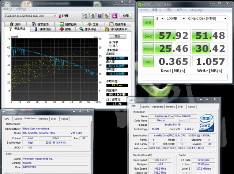Click the 4K write result 1.057

click(x=210, y=61)
